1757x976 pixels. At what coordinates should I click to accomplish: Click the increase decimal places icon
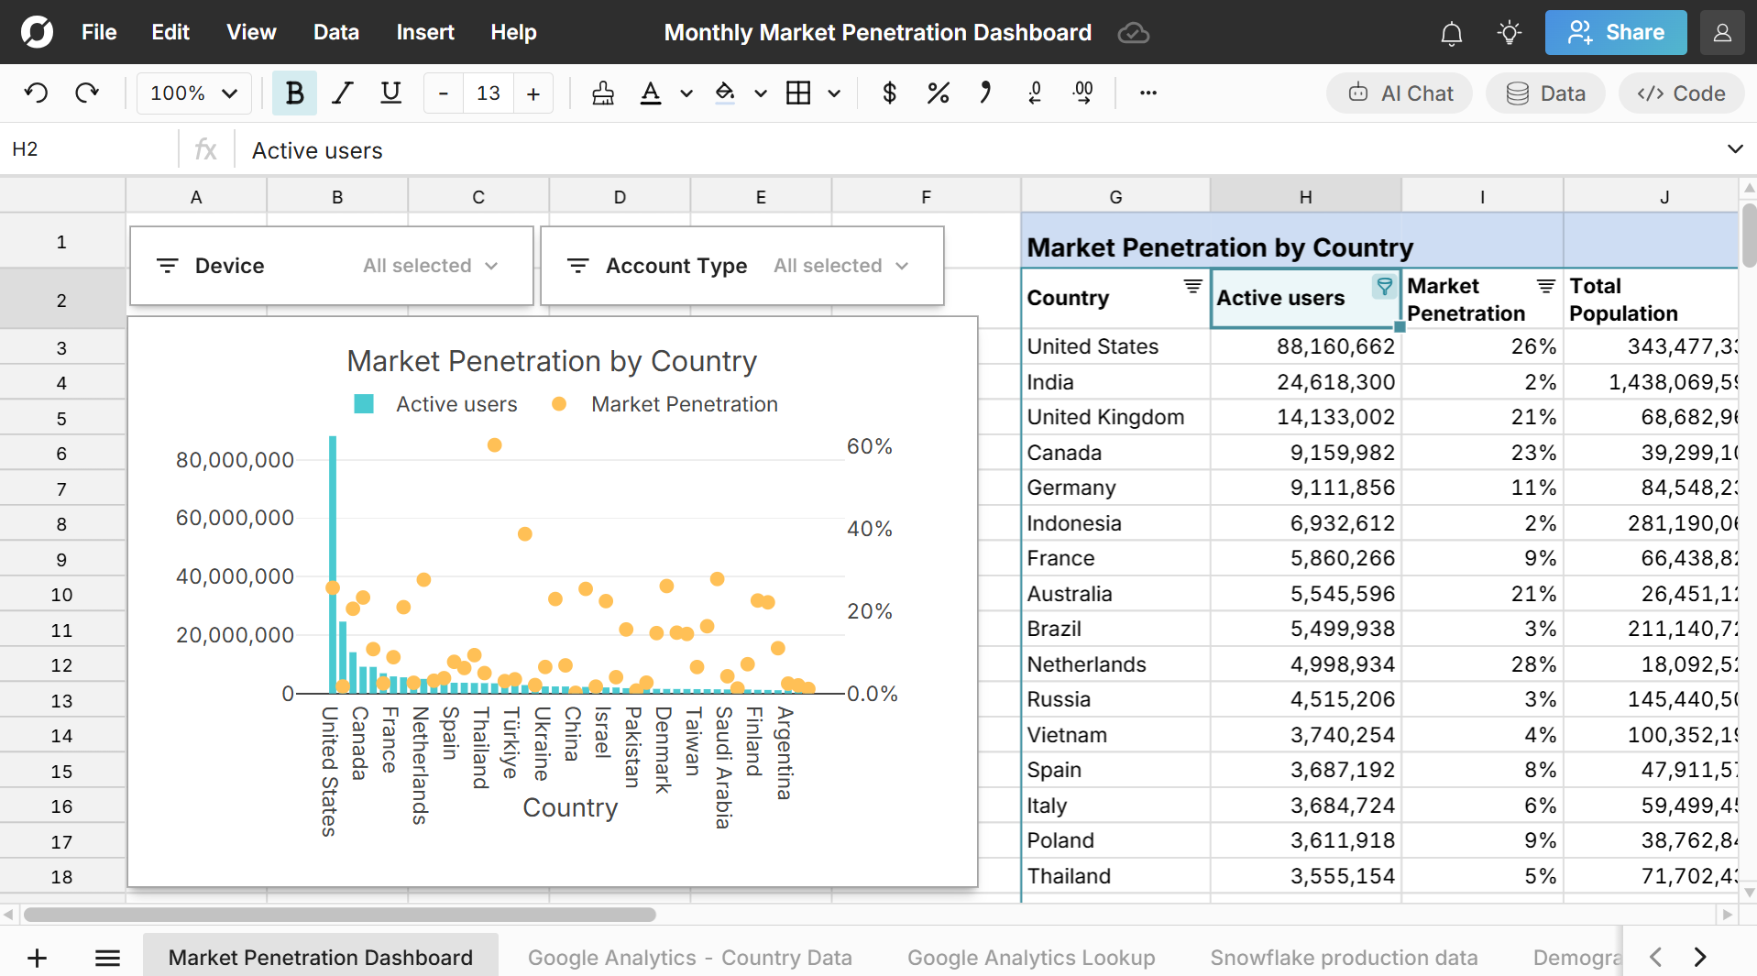click(1083, 93)
